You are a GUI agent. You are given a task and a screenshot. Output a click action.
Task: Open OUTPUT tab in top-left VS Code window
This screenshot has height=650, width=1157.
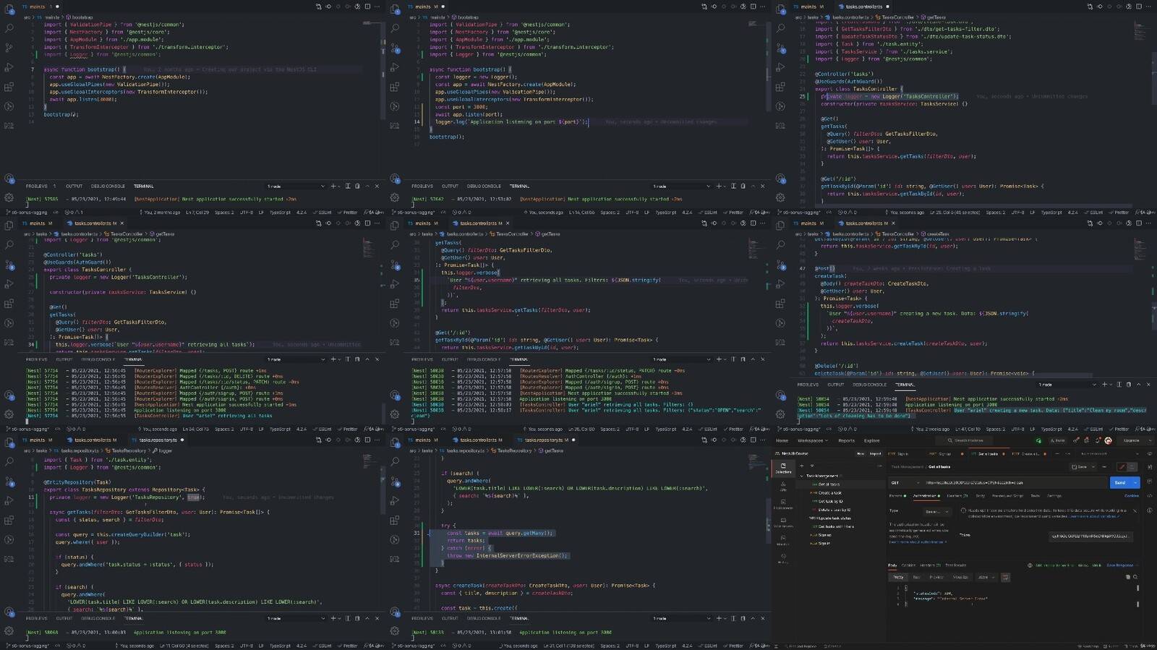[x=74, y=186]
